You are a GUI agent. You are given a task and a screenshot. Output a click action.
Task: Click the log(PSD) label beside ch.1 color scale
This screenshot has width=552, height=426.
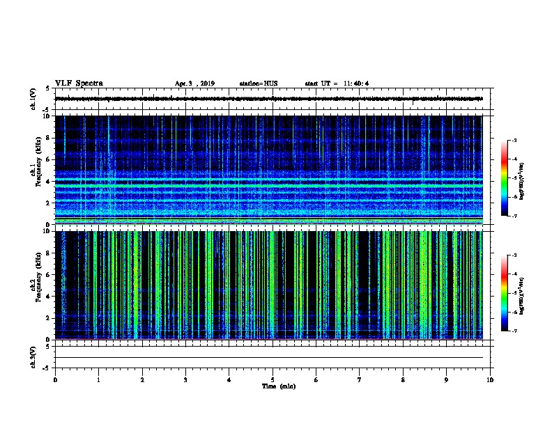(521, 182)
